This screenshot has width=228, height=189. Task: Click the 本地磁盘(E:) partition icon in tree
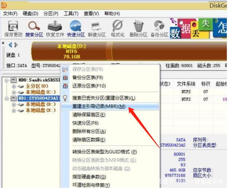[x=21, y=111]
